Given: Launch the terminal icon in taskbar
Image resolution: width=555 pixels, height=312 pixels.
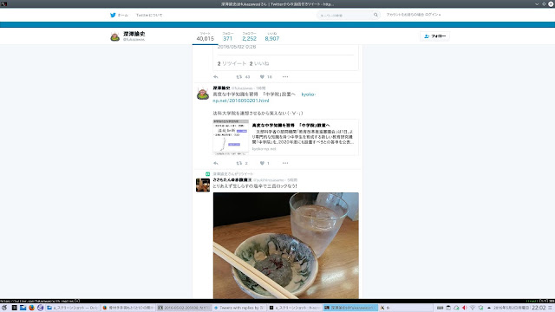Looking at the screenshot, I should 15,308.
